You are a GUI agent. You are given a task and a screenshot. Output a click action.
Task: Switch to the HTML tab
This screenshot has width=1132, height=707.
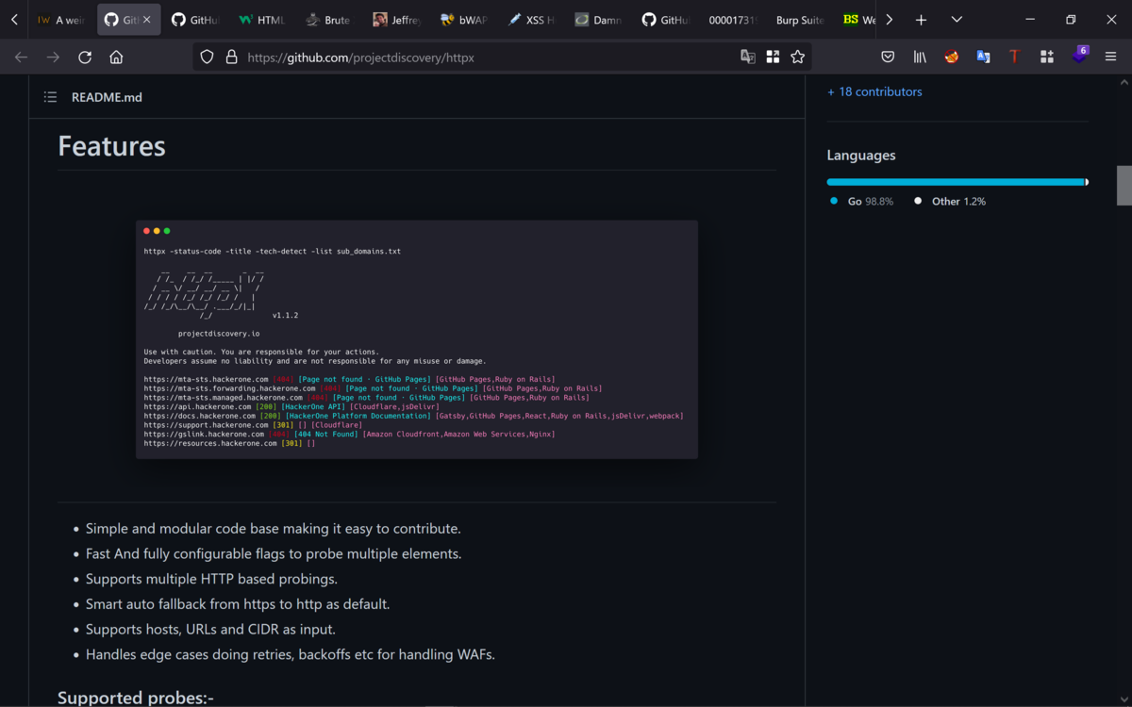point(261,20)
